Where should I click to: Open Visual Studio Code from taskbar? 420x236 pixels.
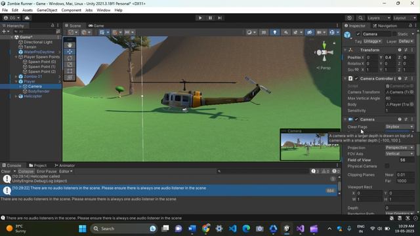pos(232,229)
